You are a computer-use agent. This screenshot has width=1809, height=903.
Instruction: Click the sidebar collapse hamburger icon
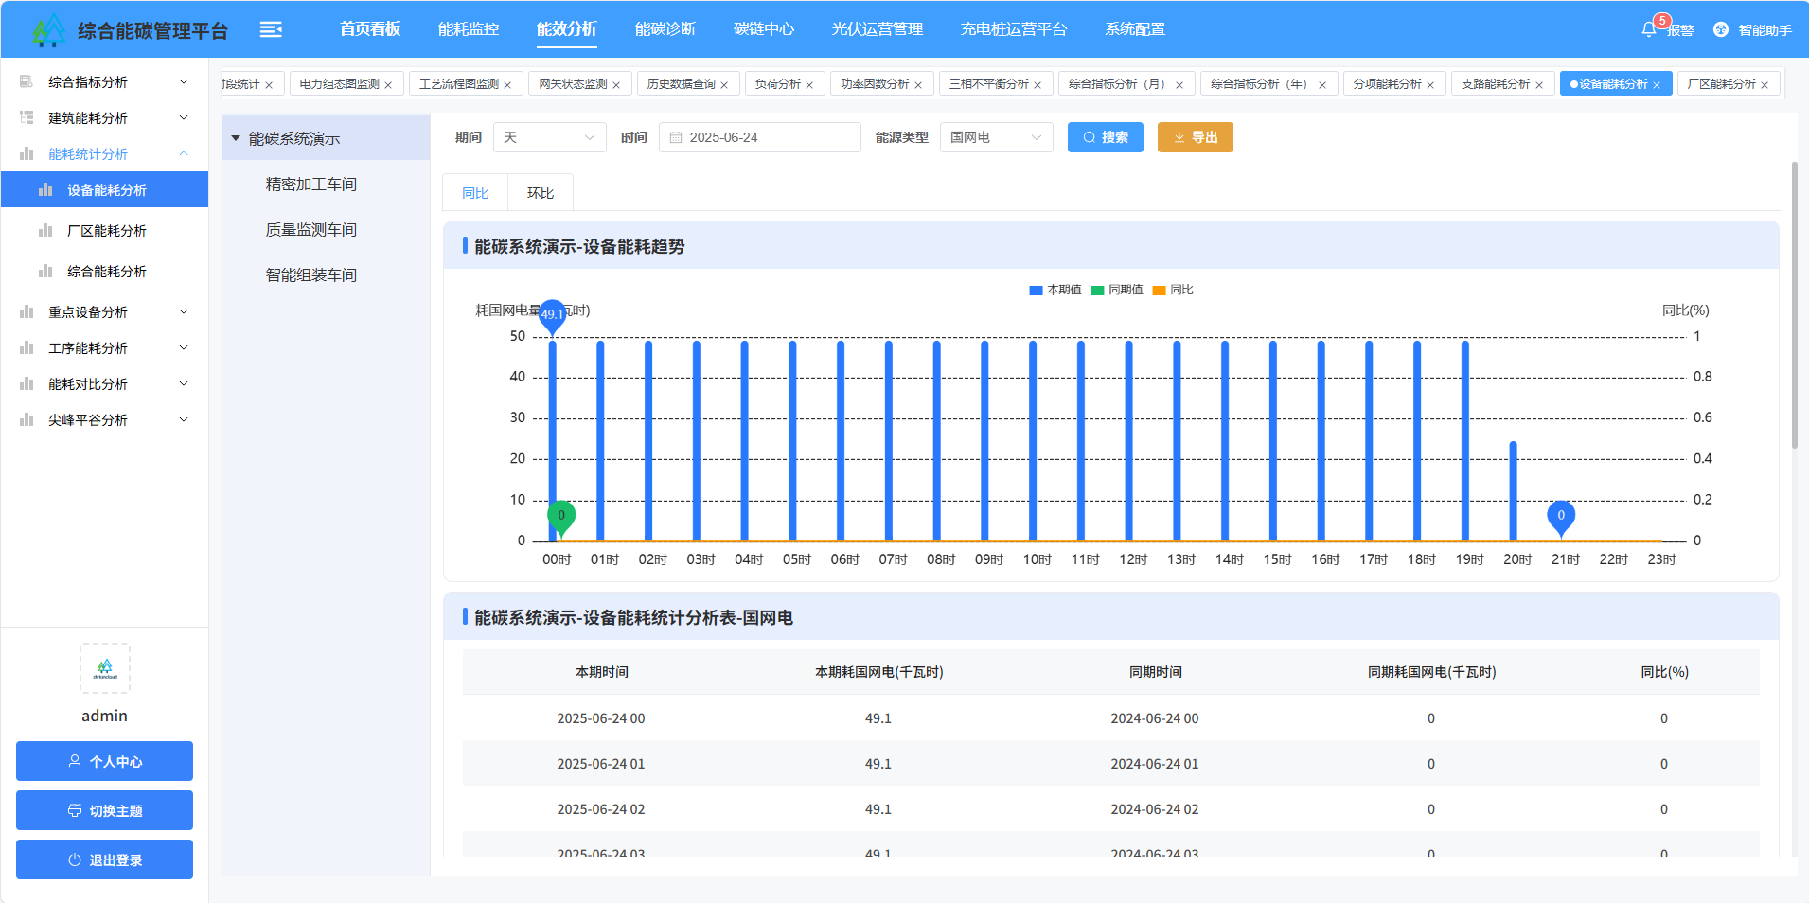271,28
